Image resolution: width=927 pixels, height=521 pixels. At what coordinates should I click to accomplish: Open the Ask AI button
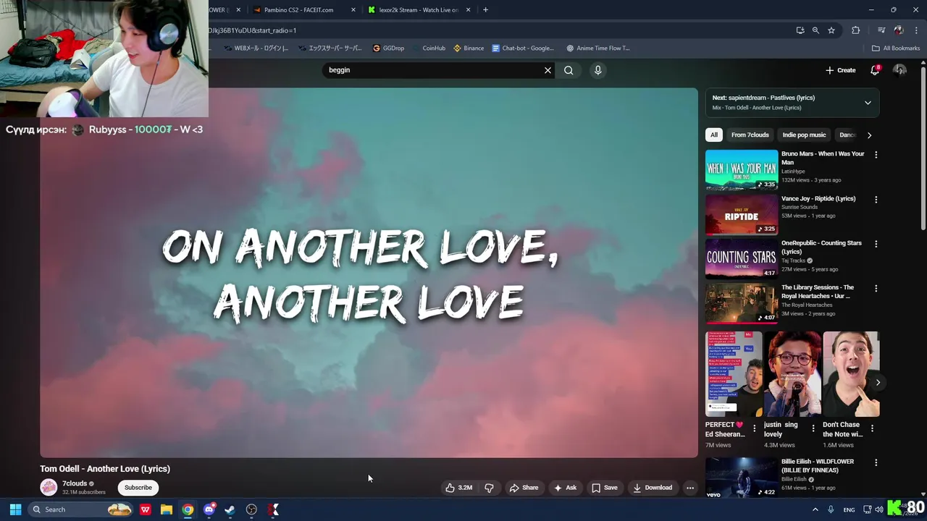point(565,488)
